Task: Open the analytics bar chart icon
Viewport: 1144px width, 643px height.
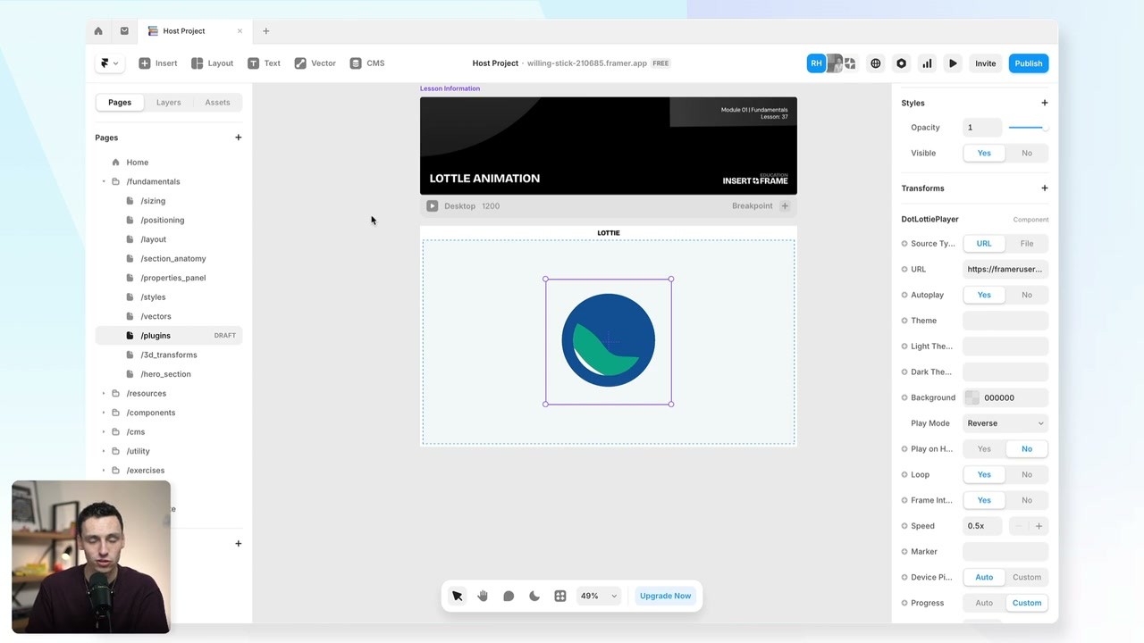Action: pos(927,63)
